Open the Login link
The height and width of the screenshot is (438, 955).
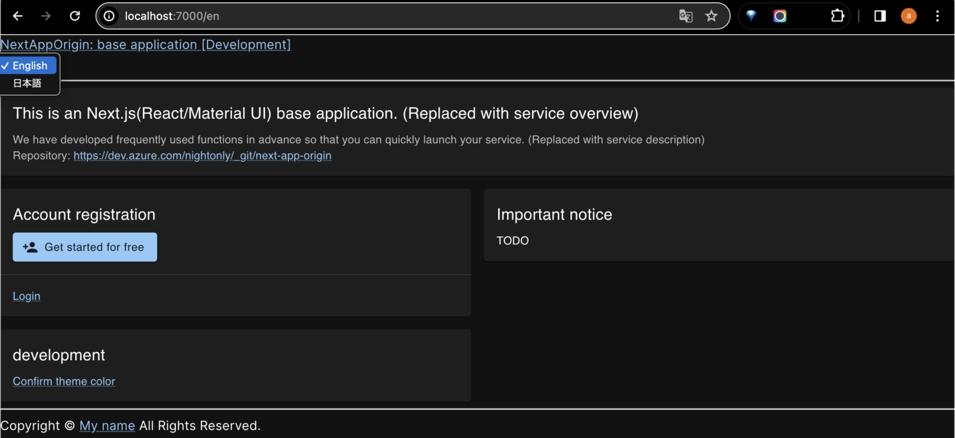pos(27,296)
